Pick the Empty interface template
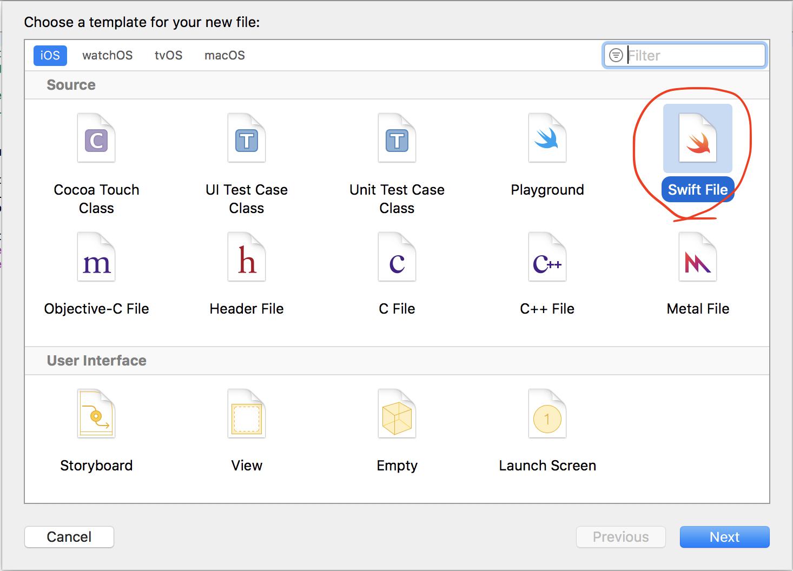This screenshot has width=793, height=571. click(397, 414)
